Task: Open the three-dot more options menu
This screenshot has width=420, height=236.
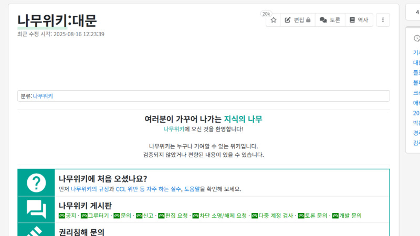Action: [383, 20]
